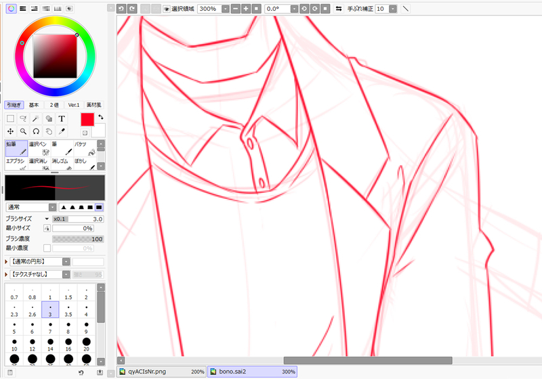Choose brush size 5 from grid
Screen dimensions: 542x379
(14, 327)
